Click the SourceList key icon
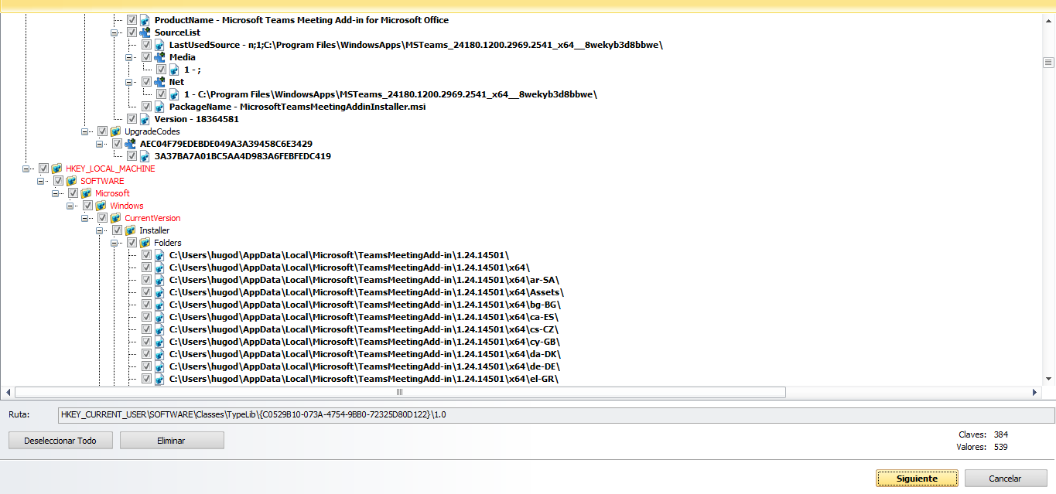The image size is (1056, 494). point(145,32)
